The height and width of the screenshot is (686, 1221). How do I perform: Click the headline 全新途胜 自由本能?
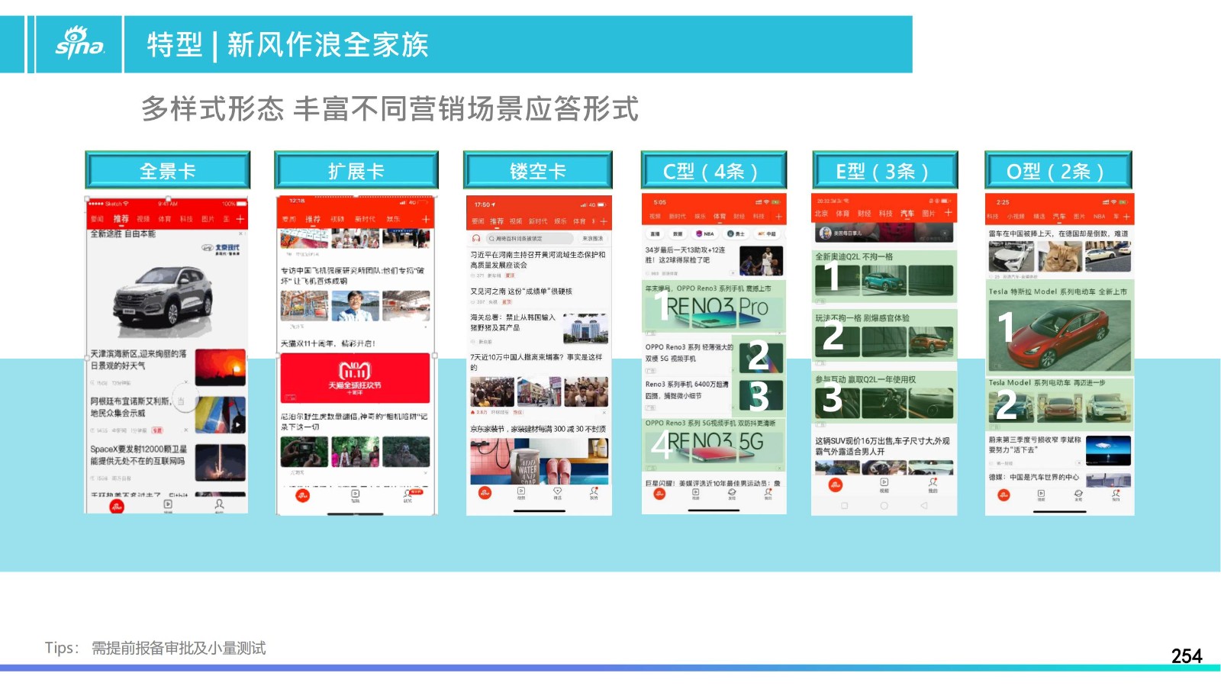pos(123,233)
